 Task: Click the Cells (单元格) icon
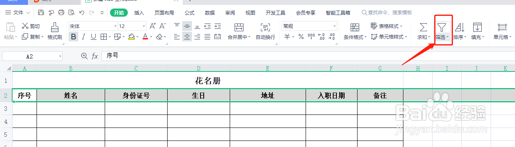point(502,27)
